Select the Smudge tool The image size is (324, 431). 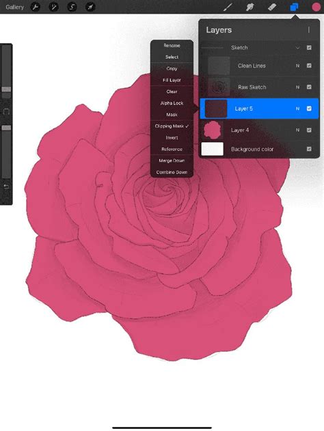(249, 7)
